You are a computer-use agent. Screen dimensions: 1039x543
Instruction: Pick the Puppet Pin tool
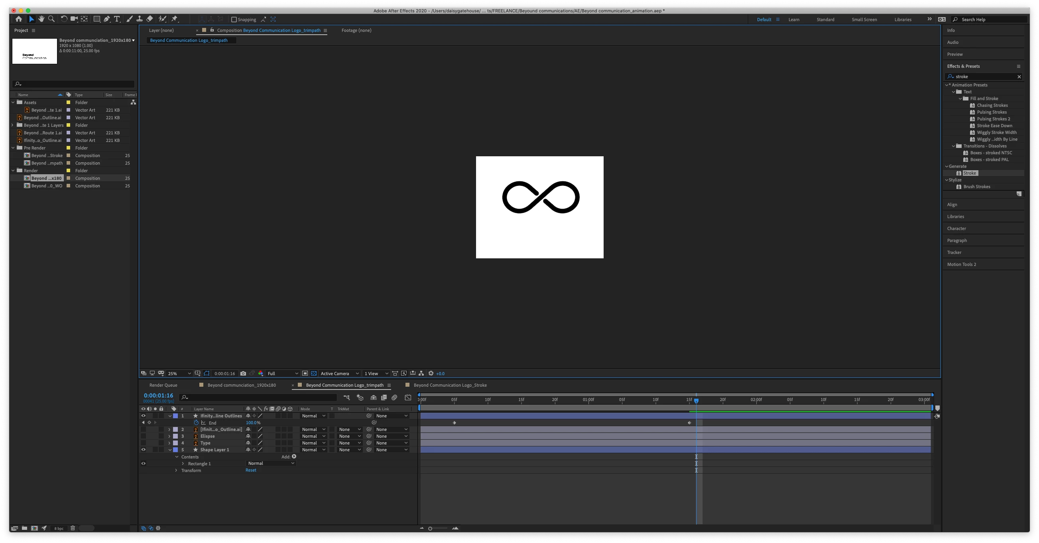(175, 19)
